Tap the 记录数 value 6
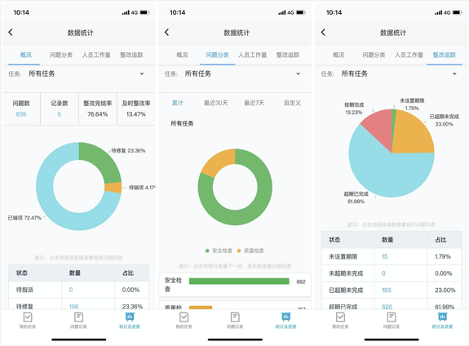The width and height of the screenshot is (469, 346). coord(60,114)
